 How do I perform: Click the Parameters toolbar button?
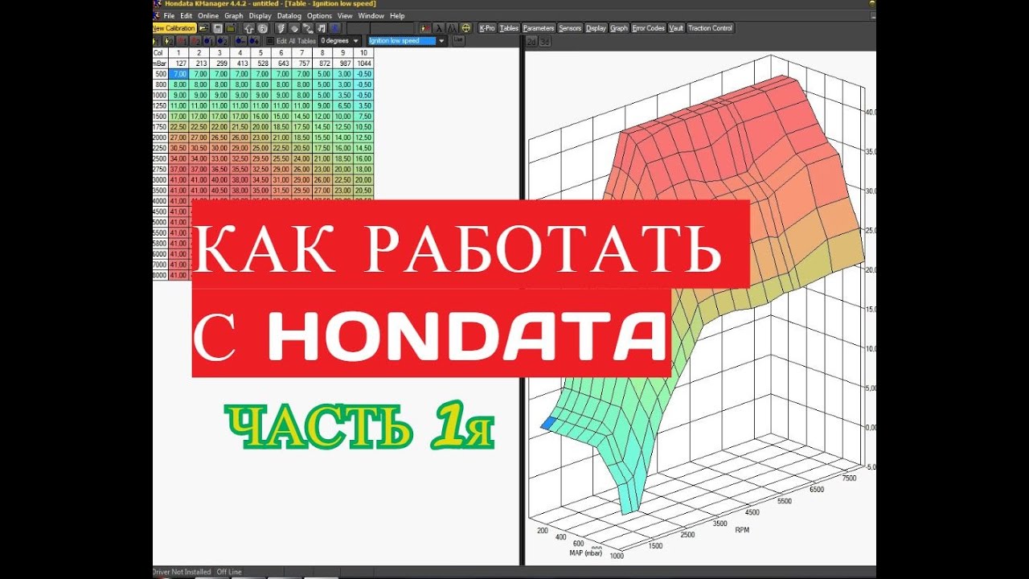point(539,28)
